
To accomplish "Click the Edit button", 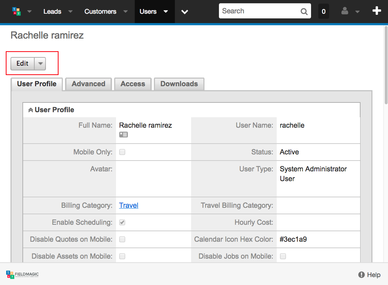I will [22, 63].
